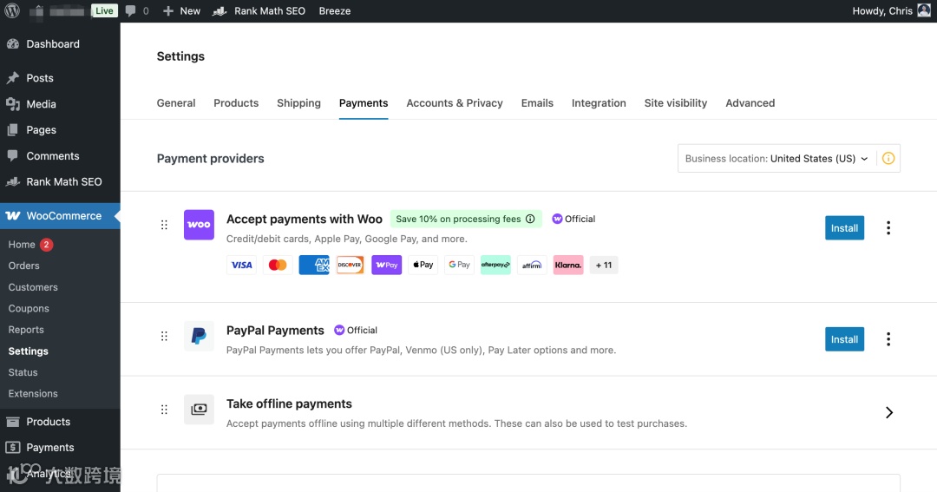The image size is (937, 492).
Task: Click the offline payments cash icon
Action: click(x=199, y=410)
